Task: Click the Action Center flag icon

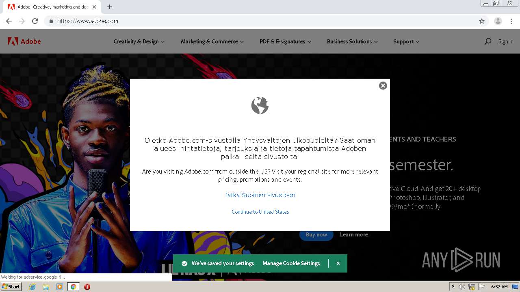Action: click(x=481, y=287)
